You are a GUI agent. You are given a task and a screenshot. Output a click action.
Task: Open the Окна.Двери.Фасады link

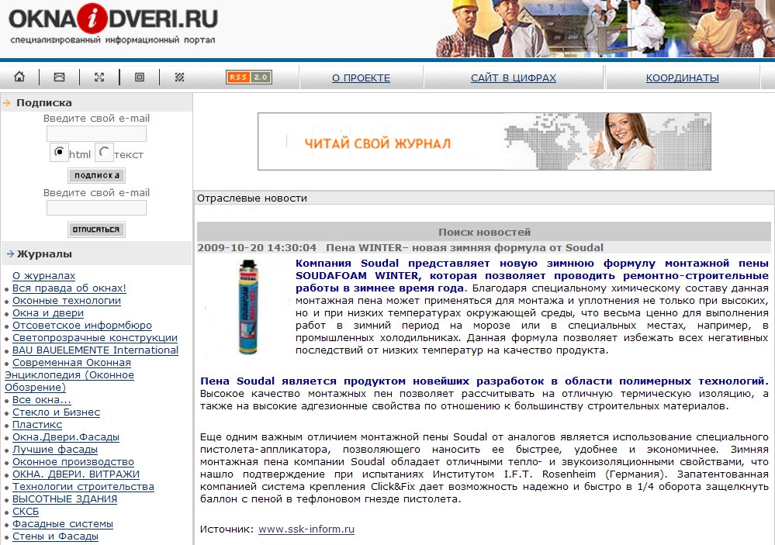coord(66,436)
